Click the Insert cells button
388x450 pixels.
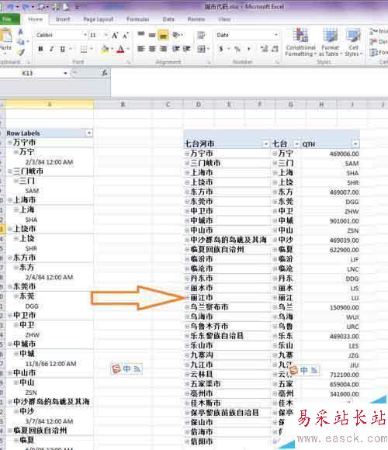click(378, 31)
